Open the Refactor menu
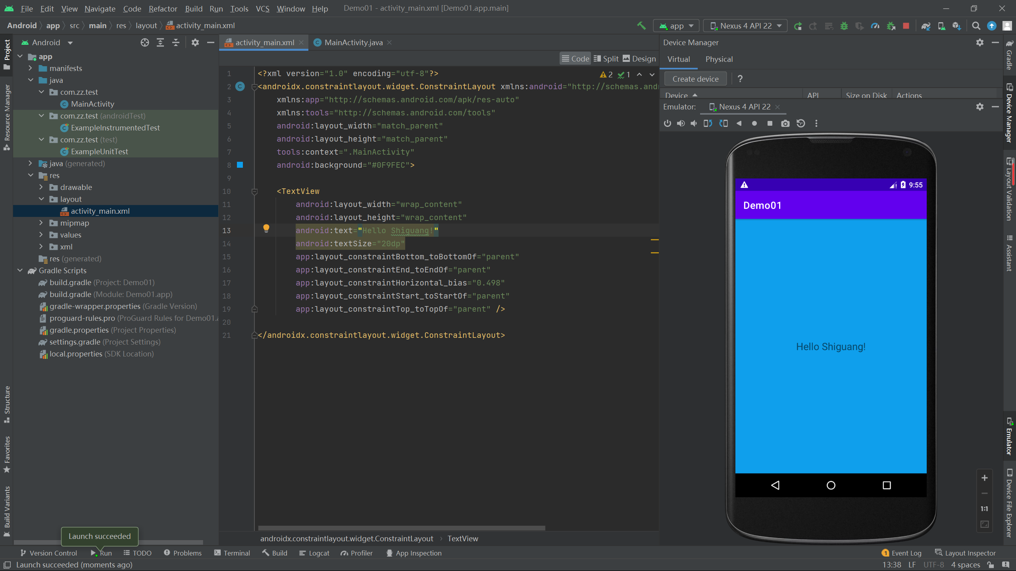The image size is (1016, 571). pyautogui.click(x=163, y=8)
